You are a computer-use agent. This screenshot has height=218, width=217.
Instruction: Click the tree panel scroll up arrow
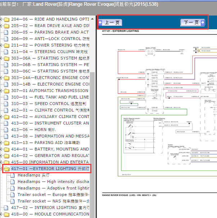click(92, 19)
